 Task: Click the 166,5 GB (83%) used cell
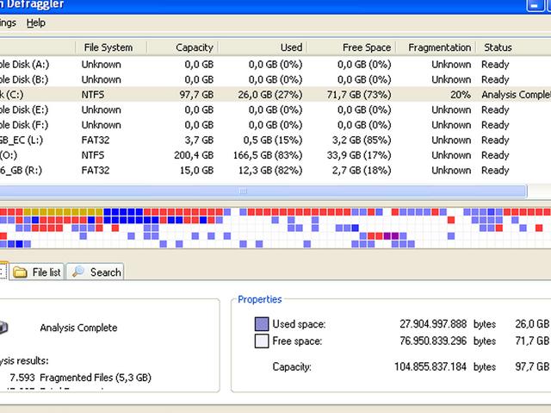click(x=268, y=155)
